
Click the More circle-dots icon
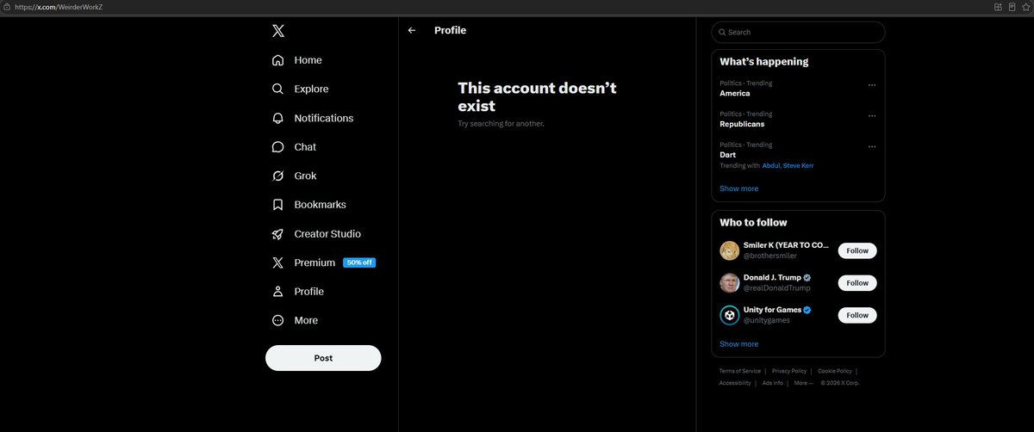pyautogui.click(x=277, y=320)
